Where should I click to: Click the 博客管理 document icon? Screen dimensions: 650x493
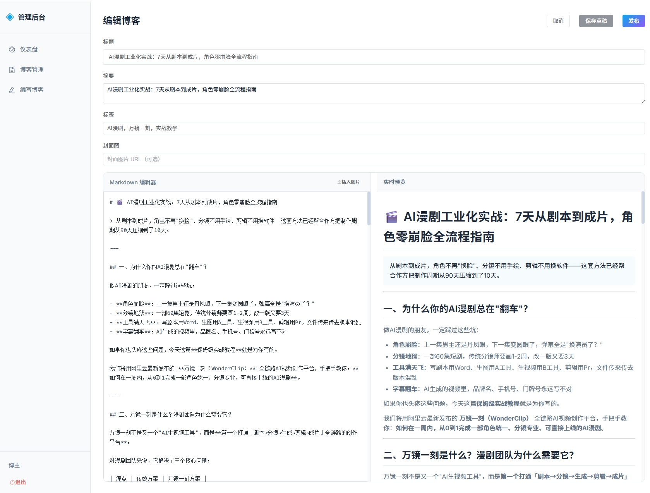[12, 70]
